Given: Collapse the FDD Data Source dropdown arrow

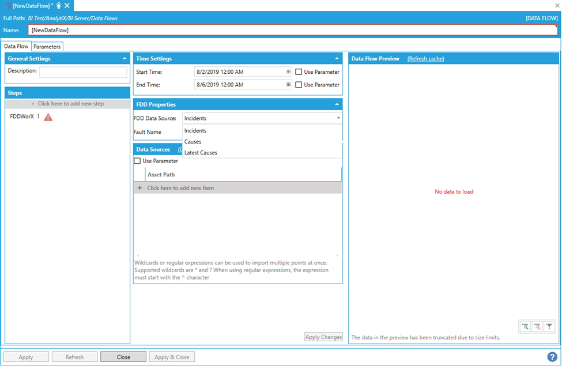Looking at the screenshot, I should point(338,118).
